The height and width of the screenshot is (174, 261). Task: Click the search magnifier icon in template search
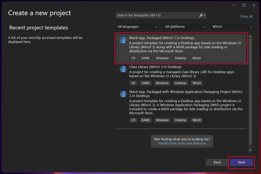click(x=201, y=15)
